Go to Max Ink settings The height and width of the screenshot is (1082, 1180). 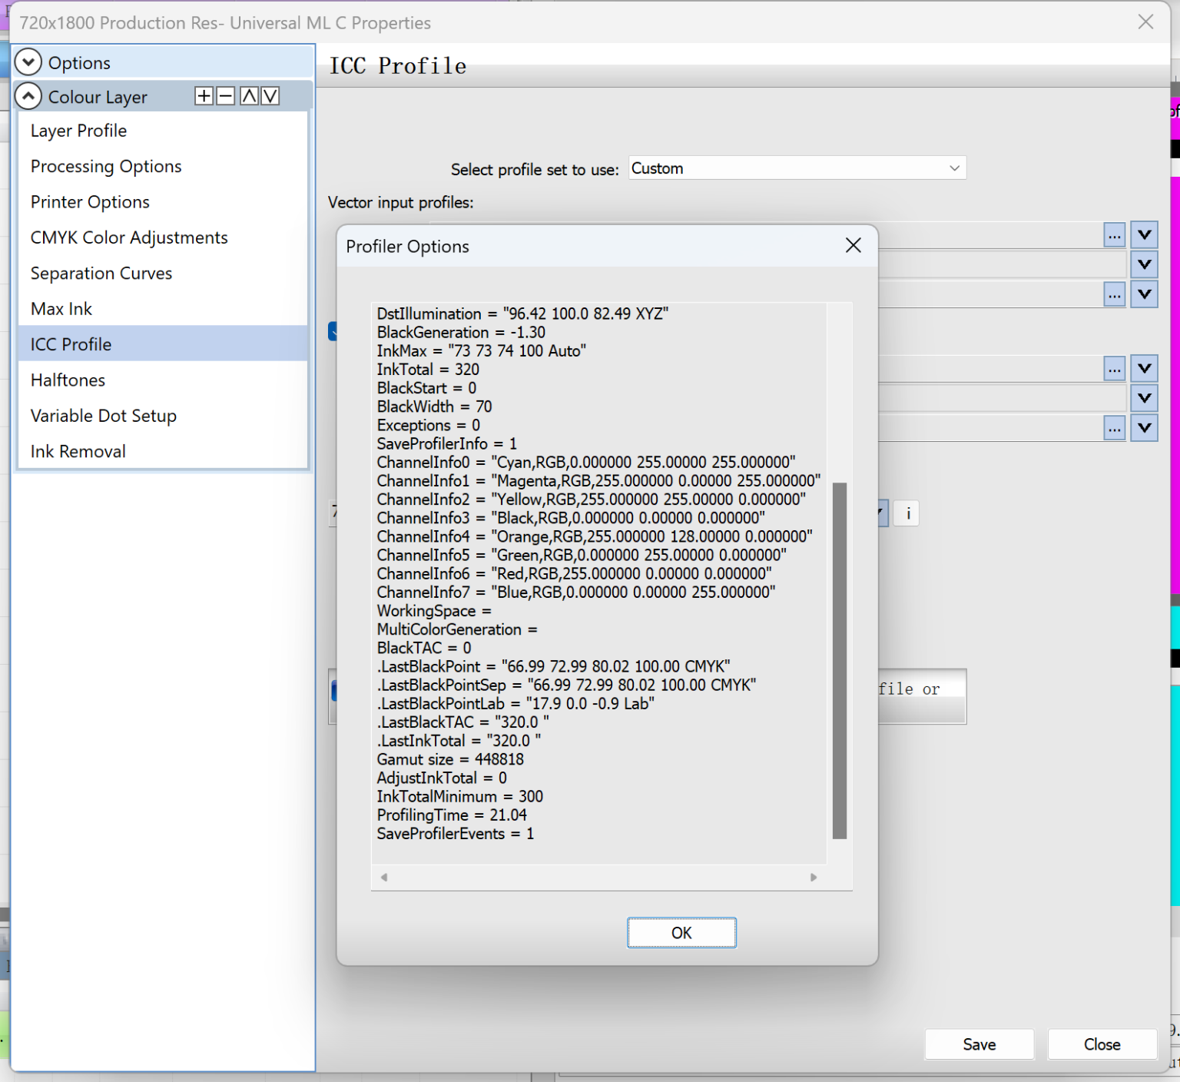coord(61,309)
